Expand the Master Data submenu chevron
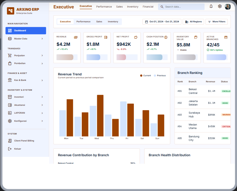The width and height of the screenshot is (237, 191). pos(42,39)
